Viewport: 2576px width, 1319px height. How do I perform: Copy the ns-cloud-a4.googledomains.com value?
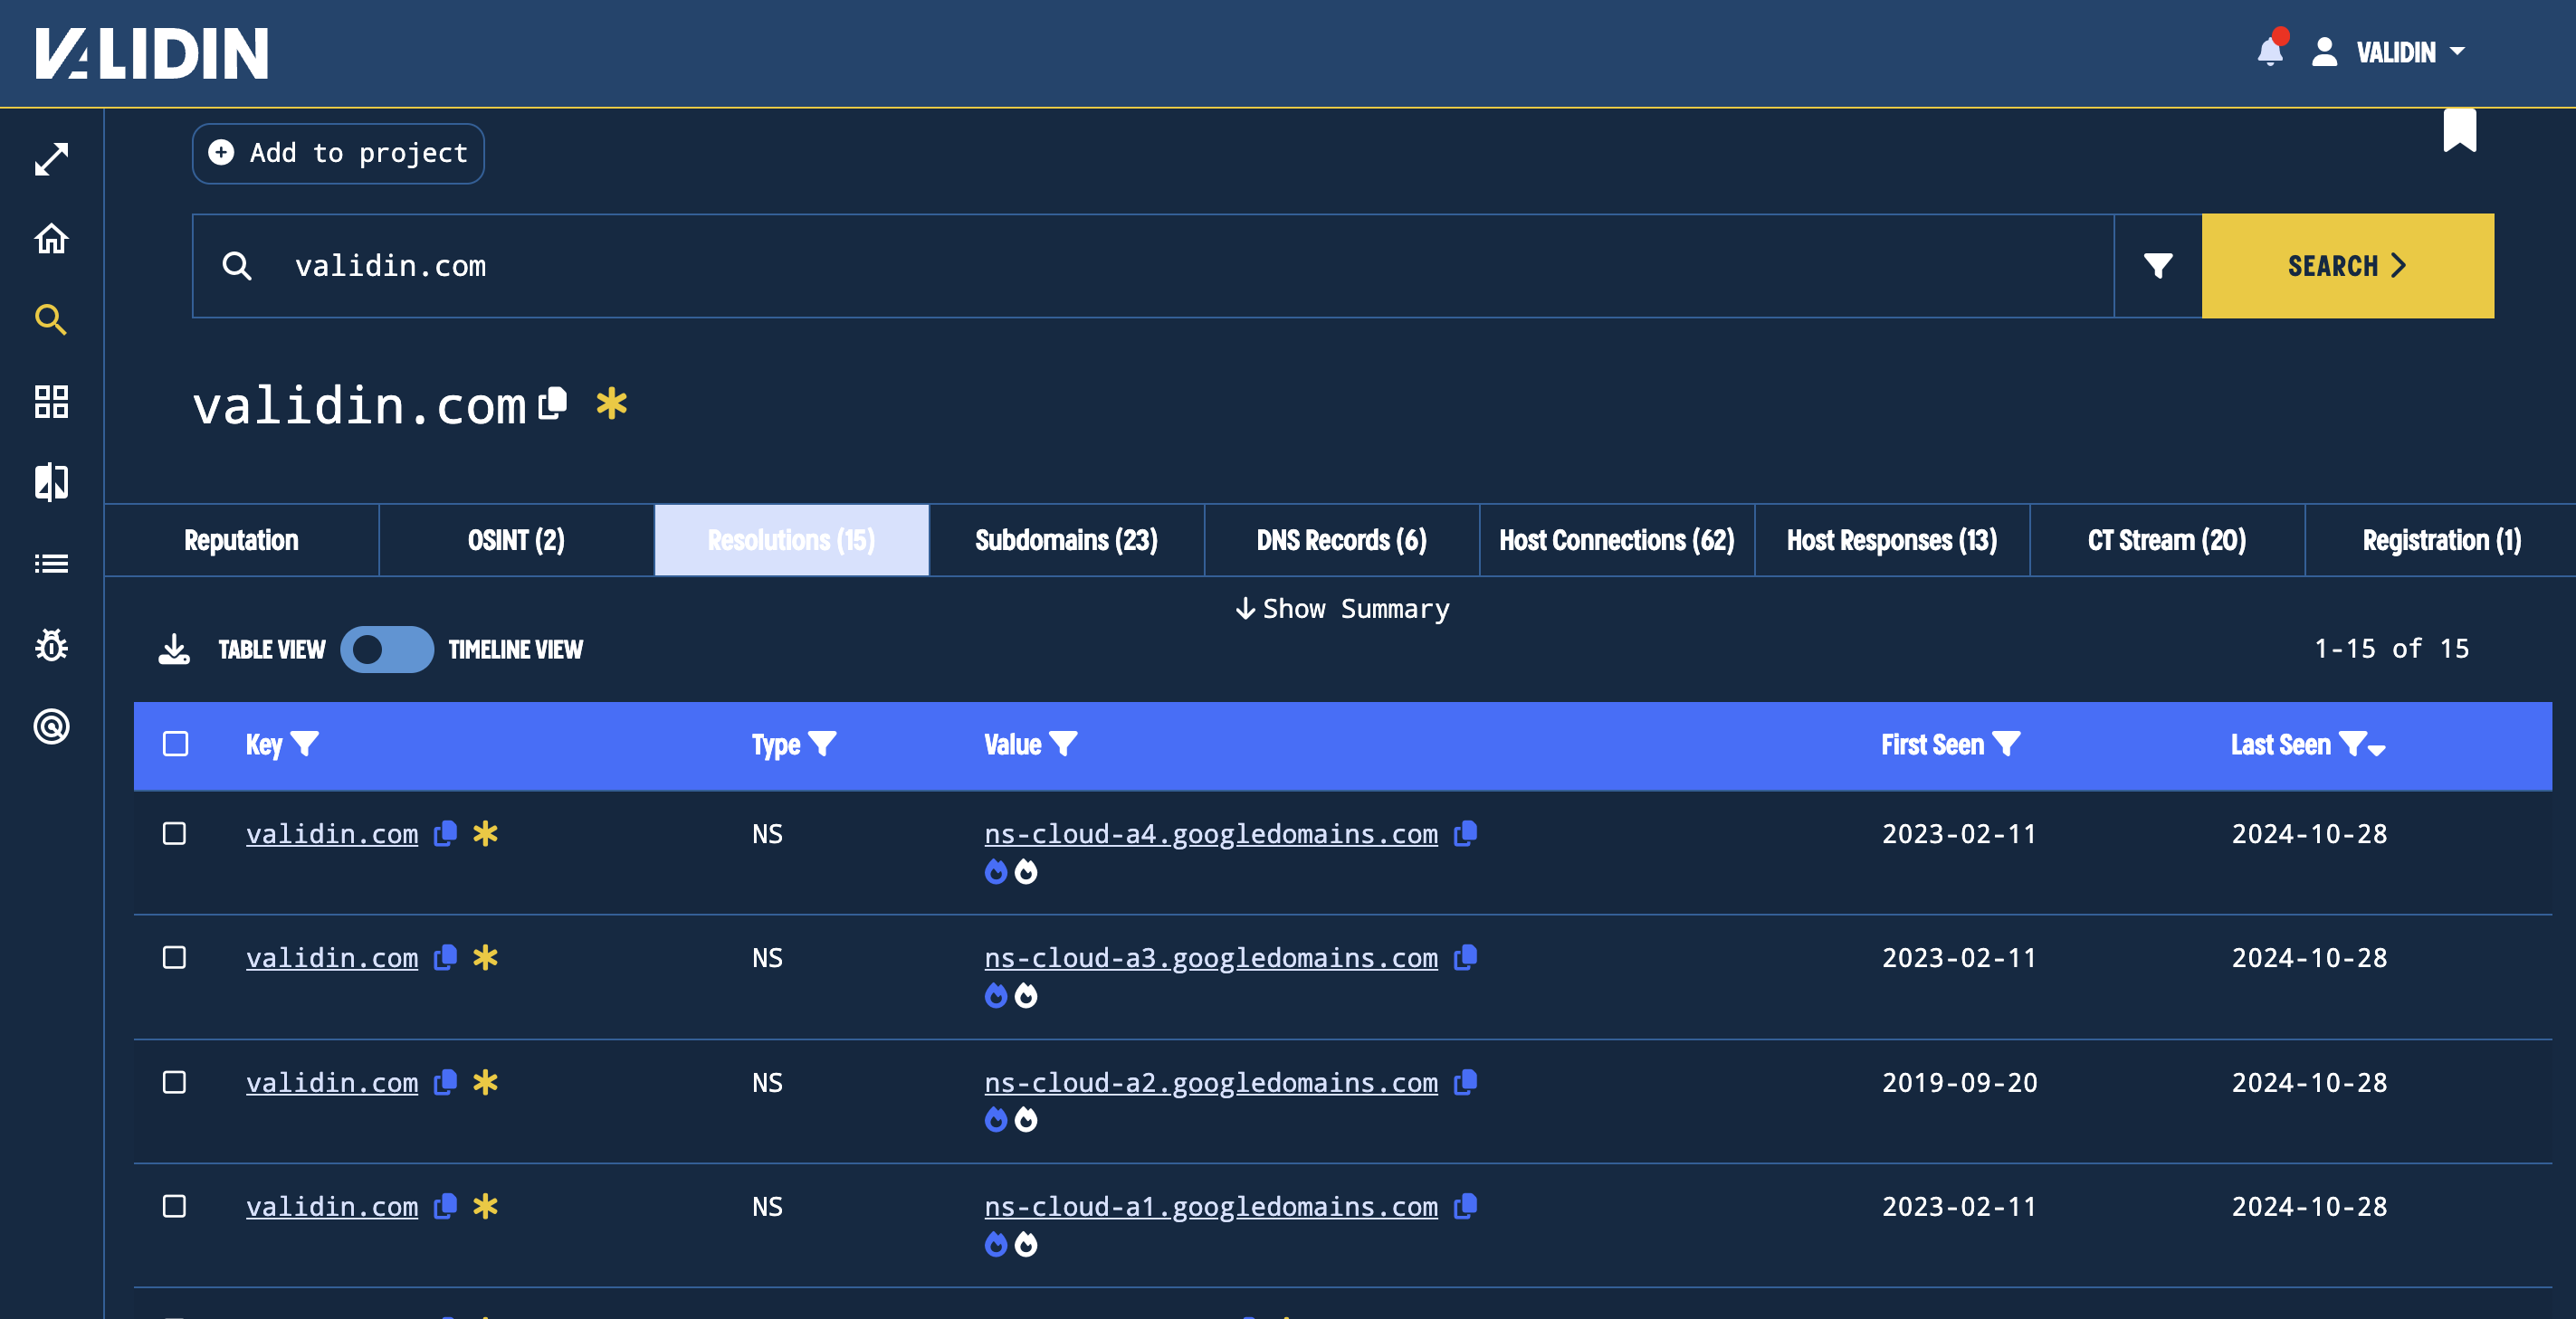(1465, 833)
